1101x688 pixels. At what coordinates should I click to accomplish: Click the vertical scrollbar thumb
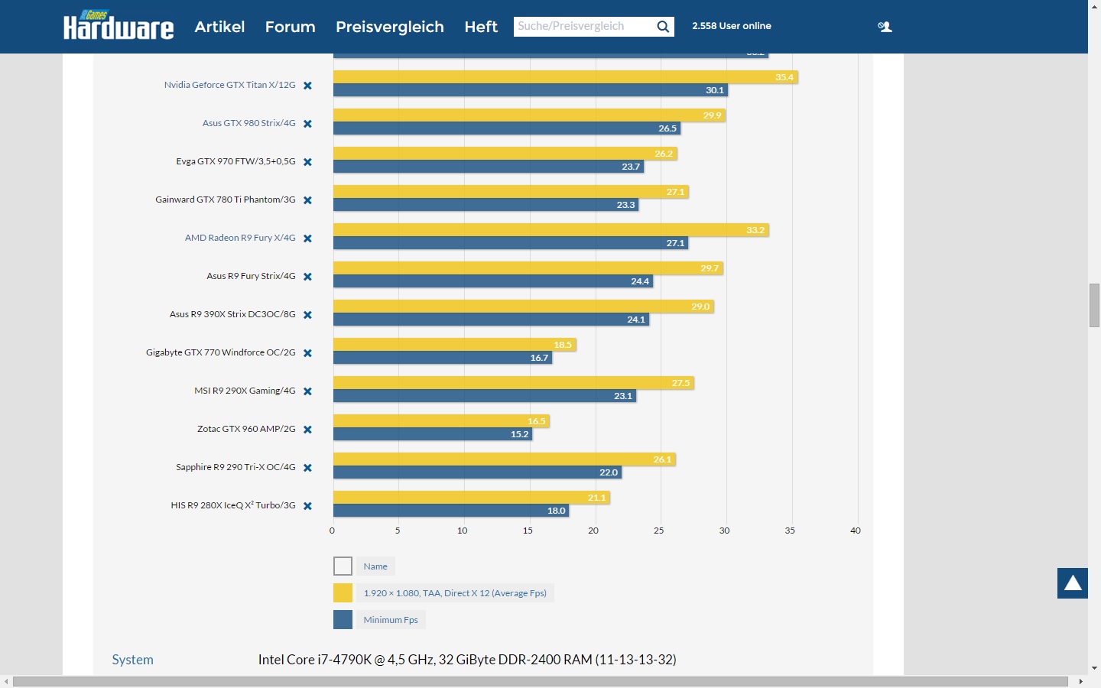pyautogui.click(x=1094, y=305)
